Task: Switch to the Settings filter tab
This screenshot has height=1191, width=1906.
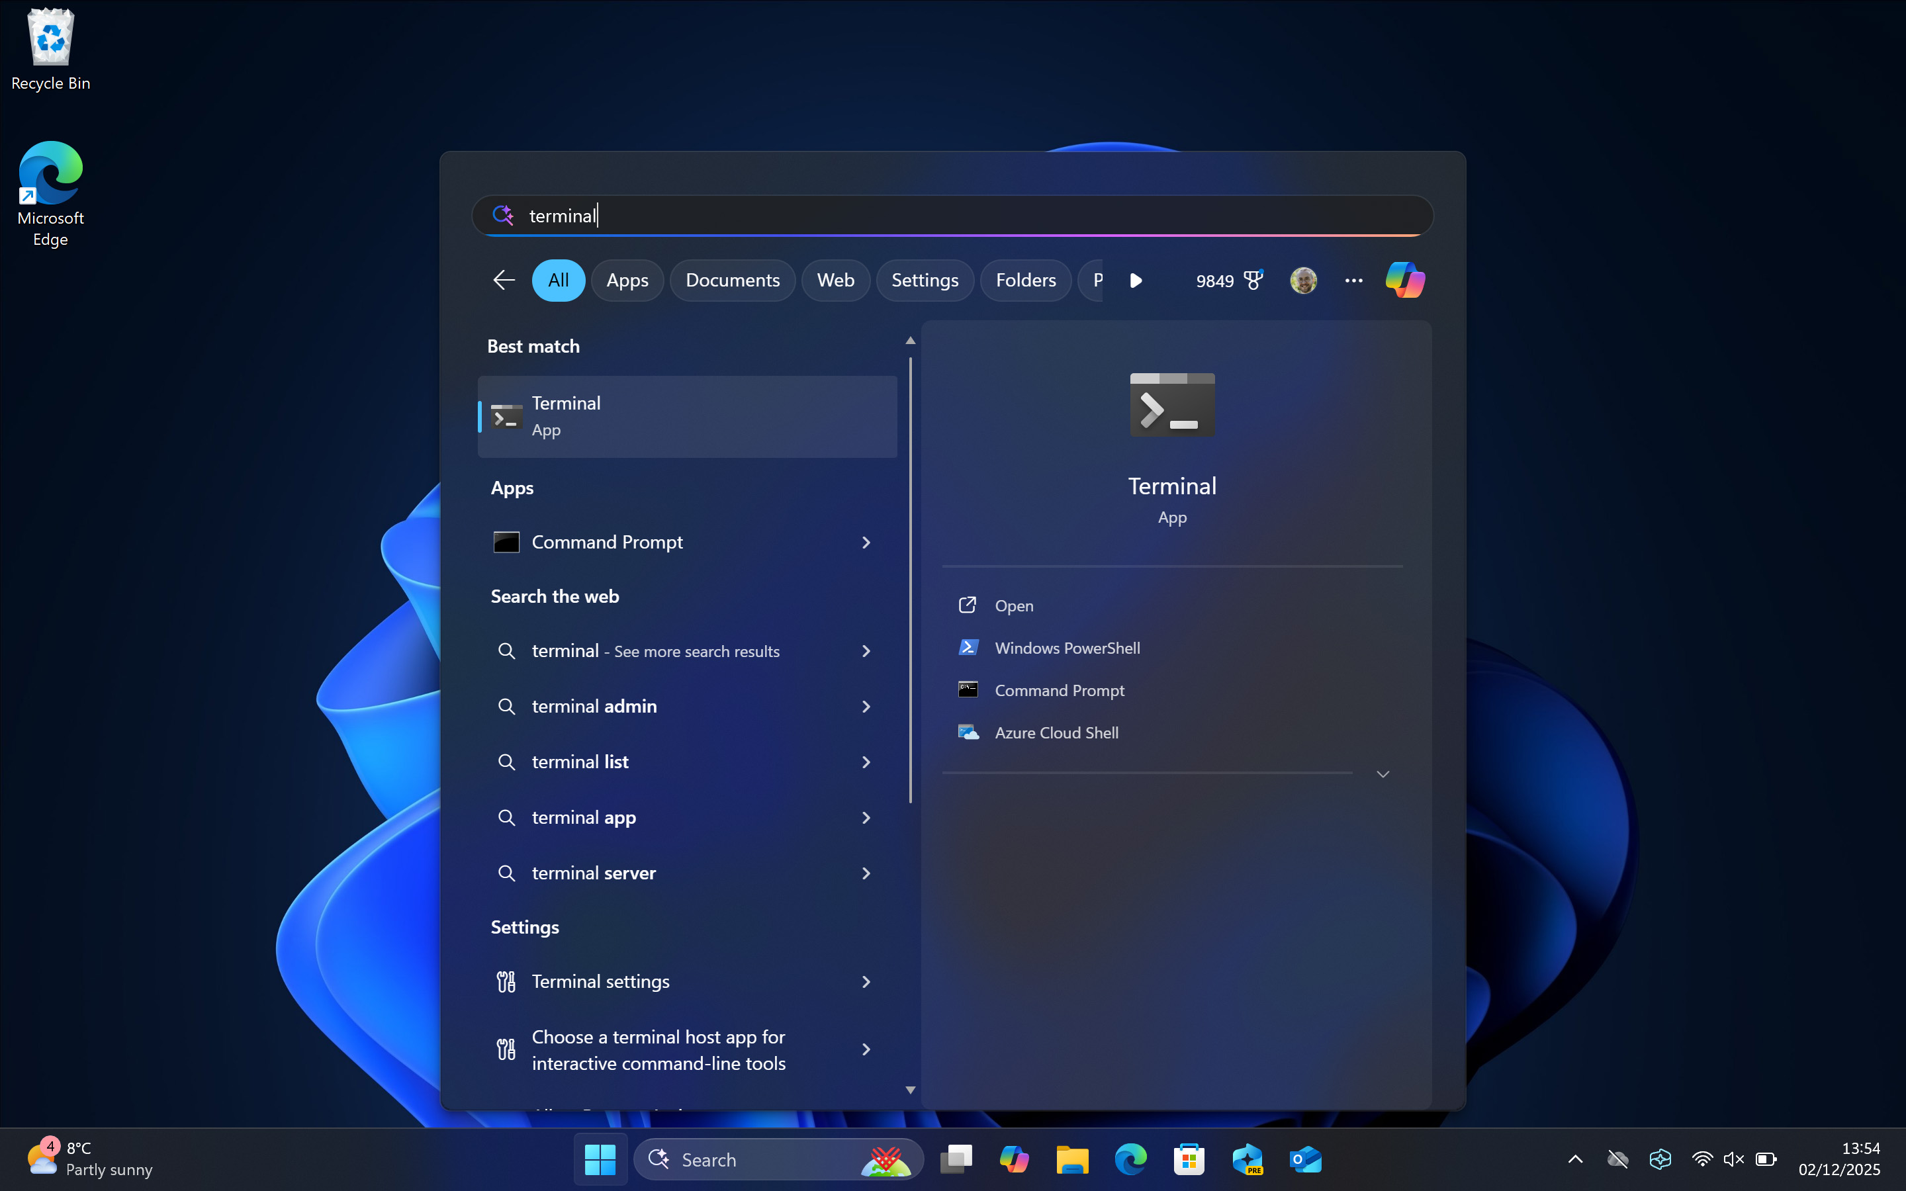Action: (x=925, y=280)
